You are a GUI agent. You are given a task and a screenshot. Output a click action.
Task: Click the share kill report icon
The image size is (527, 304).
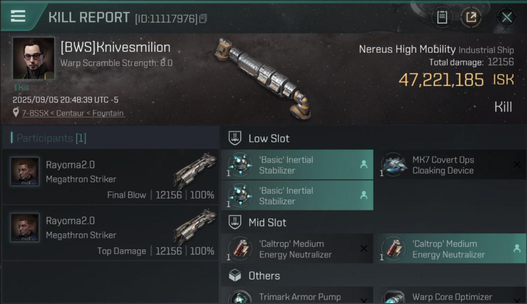tap(471, 17)
